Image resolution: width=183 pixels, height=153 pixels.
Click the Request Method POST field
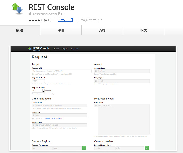tap(38, 81)
